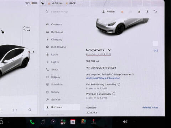The height and width of the screenshot is (128, 171).
Task: Tap the VIN number text
Action: point(101,68)
